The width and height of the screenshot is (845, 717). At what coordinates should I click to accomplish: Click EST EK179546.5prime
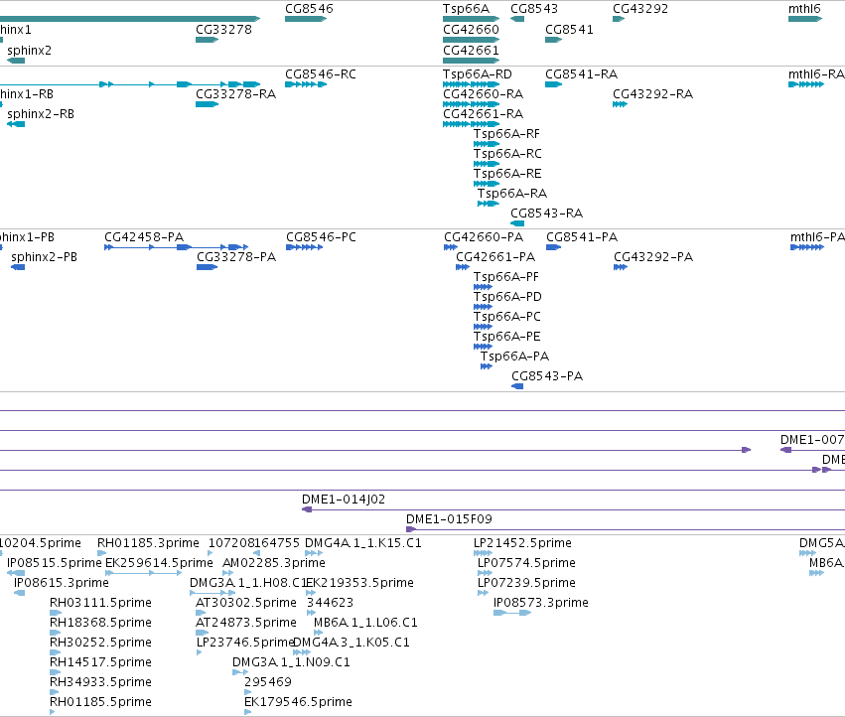tap(248, 712)
